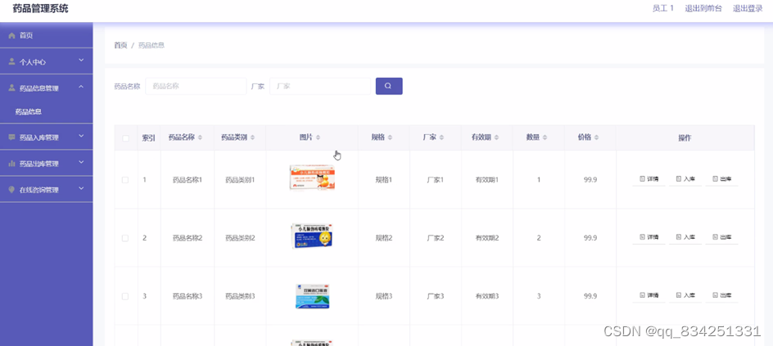This screenshot has width=773, height=346.
Task: Click the 规格2 cell
Action: (x=383, y=238)
